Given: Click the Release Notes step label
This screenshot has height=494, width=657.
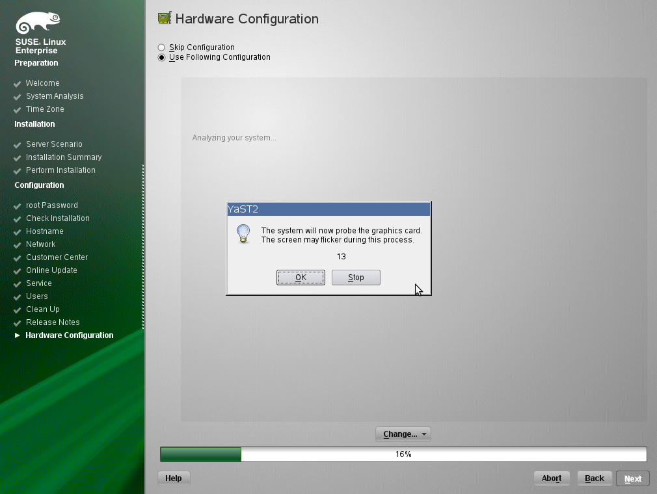Looking at the screenshot, I should (53, 322).
